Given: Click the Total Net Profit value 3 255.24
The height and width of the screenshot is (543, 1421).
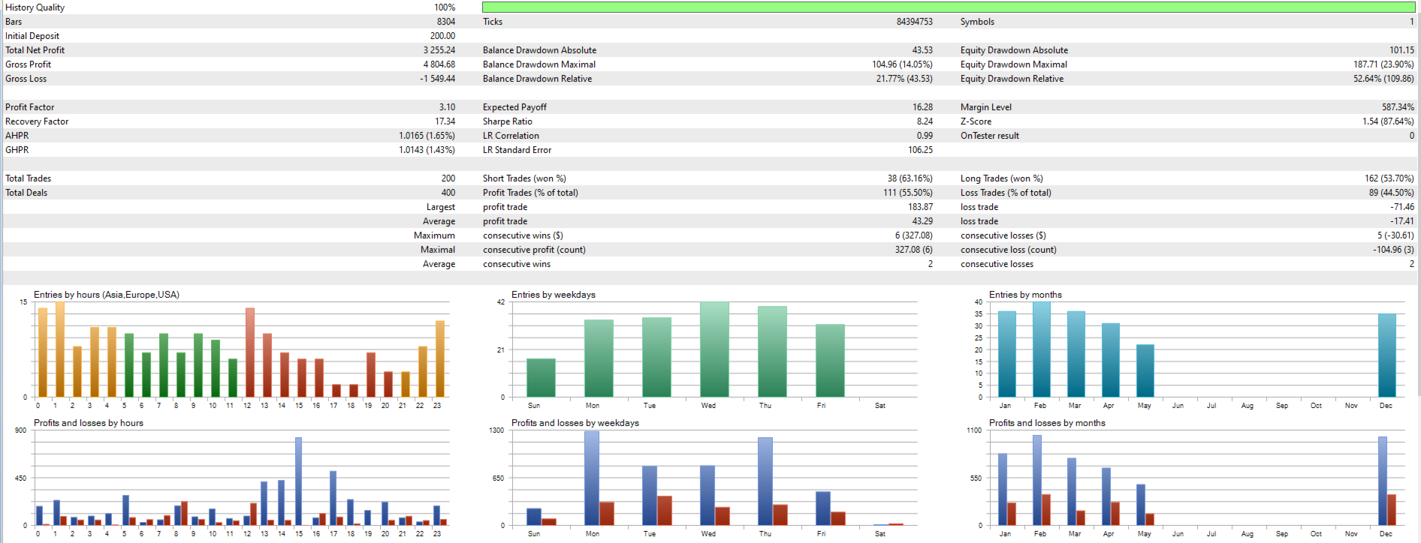Looking at the screenshot, I should [439, 50].
